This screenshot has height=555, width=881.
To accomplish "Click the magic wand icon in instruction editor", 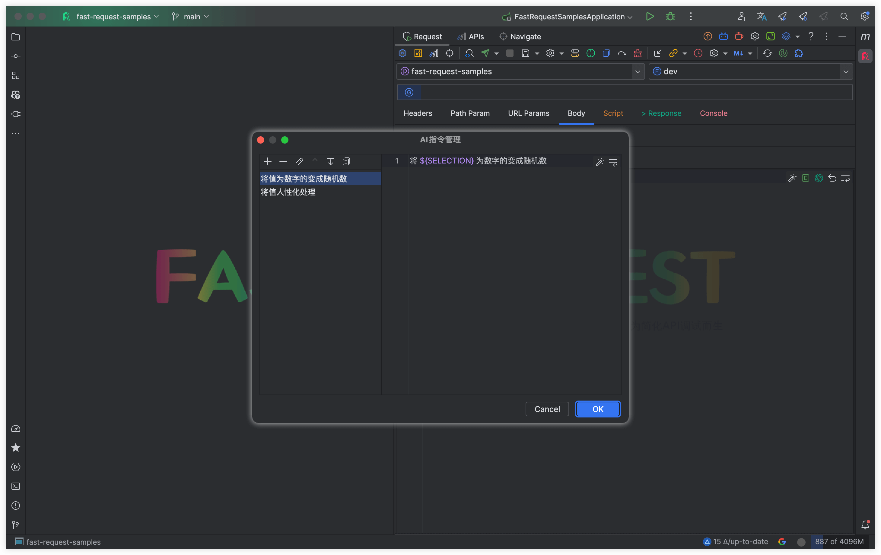I will point(599,163).
